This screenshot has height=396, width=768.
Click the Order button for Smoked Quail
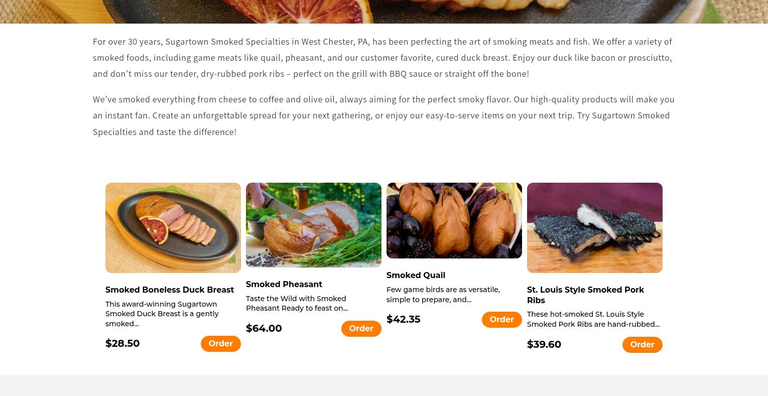pos(501,319)
